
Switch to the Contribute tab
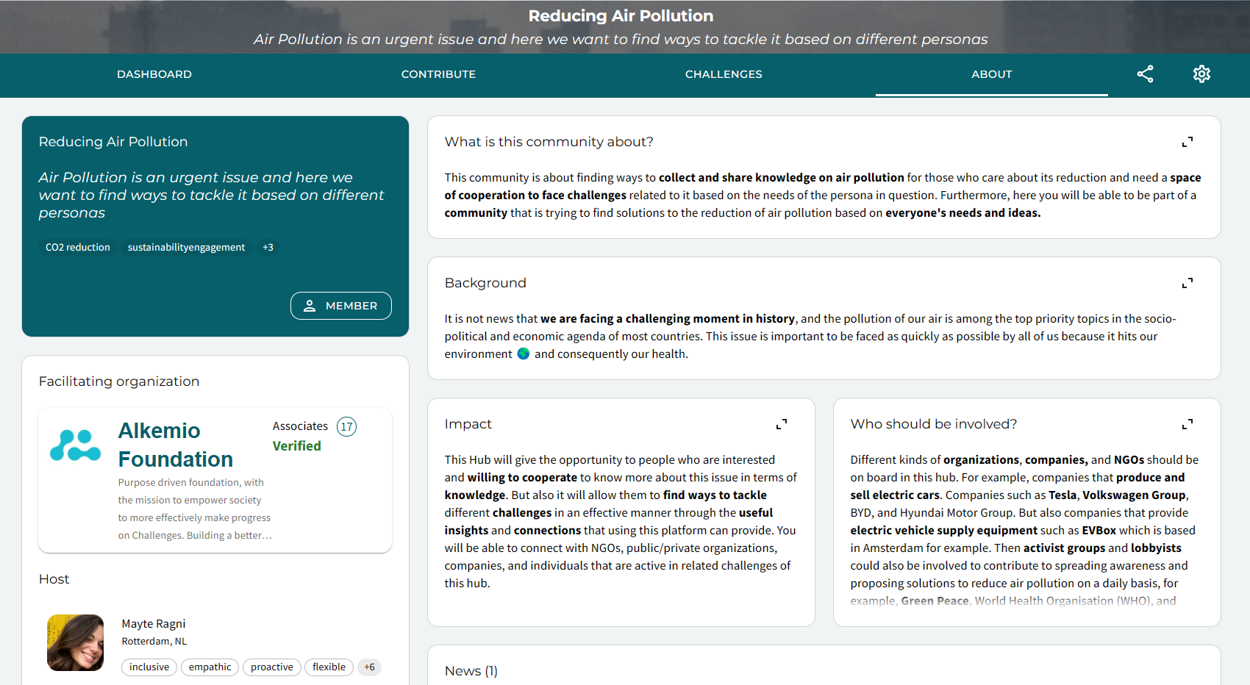(438, 74)
